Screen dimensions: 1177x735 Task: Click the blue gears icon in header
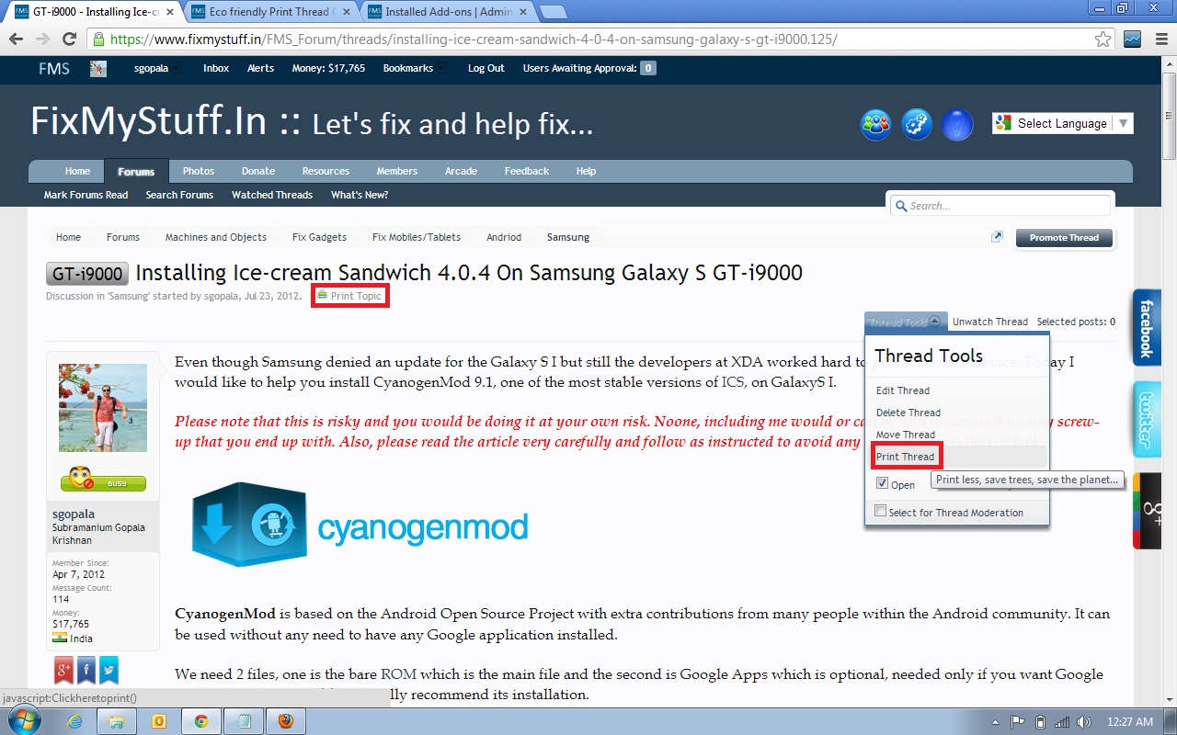(917, 124)
